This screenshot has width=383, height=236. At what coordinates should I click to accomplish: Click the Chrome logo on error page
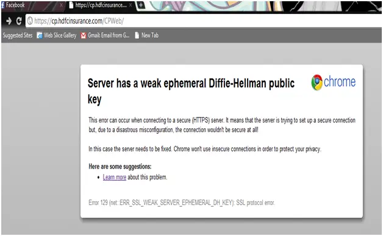[x=334, y=82]
